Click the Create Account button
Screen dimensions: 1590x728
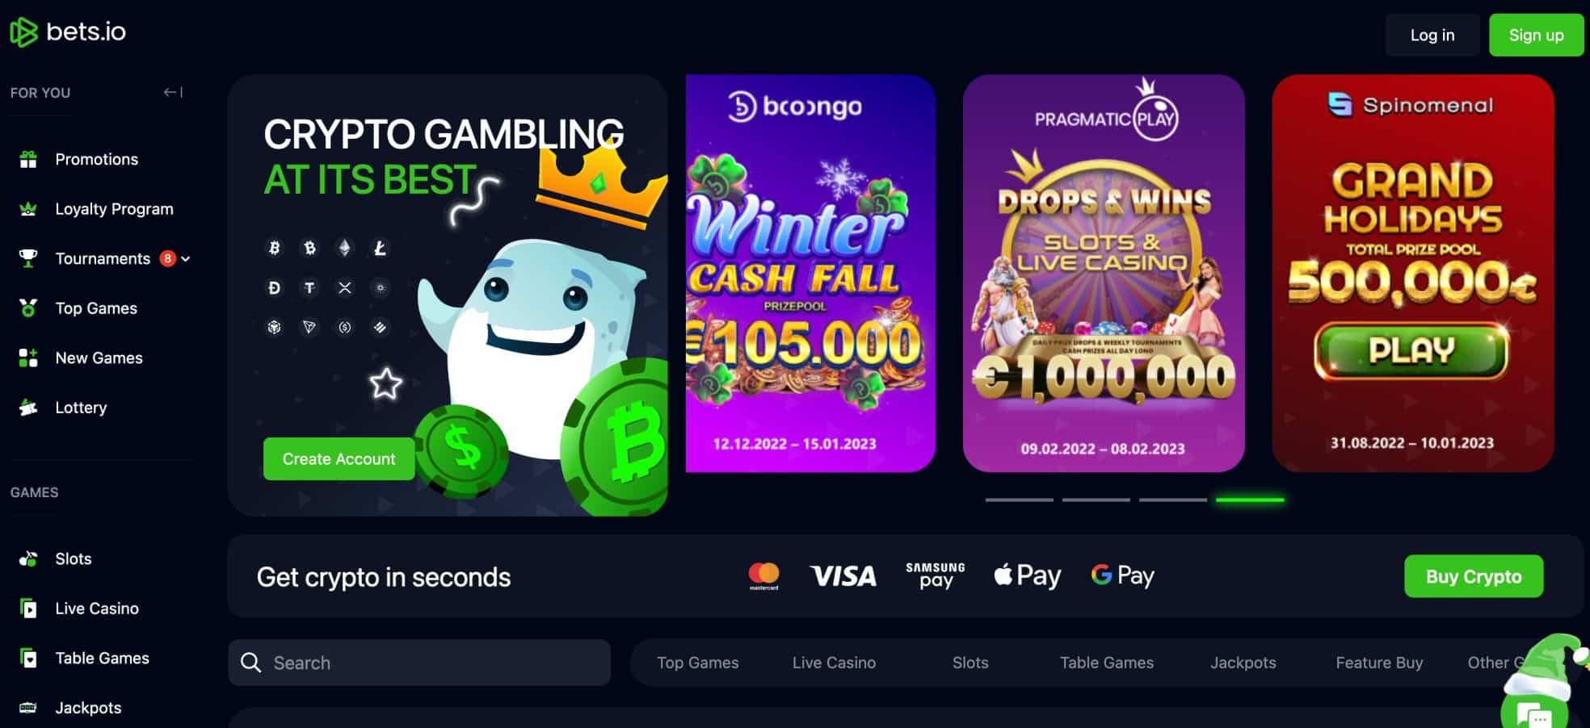pos(339,458)
